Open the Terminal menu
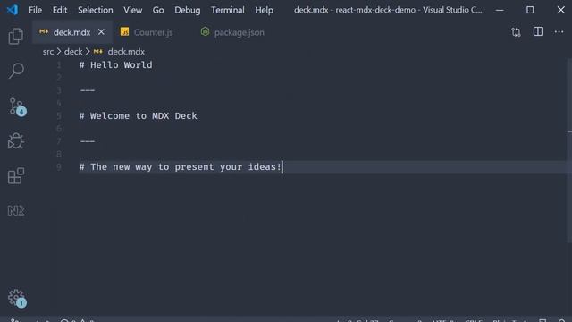 228,10
